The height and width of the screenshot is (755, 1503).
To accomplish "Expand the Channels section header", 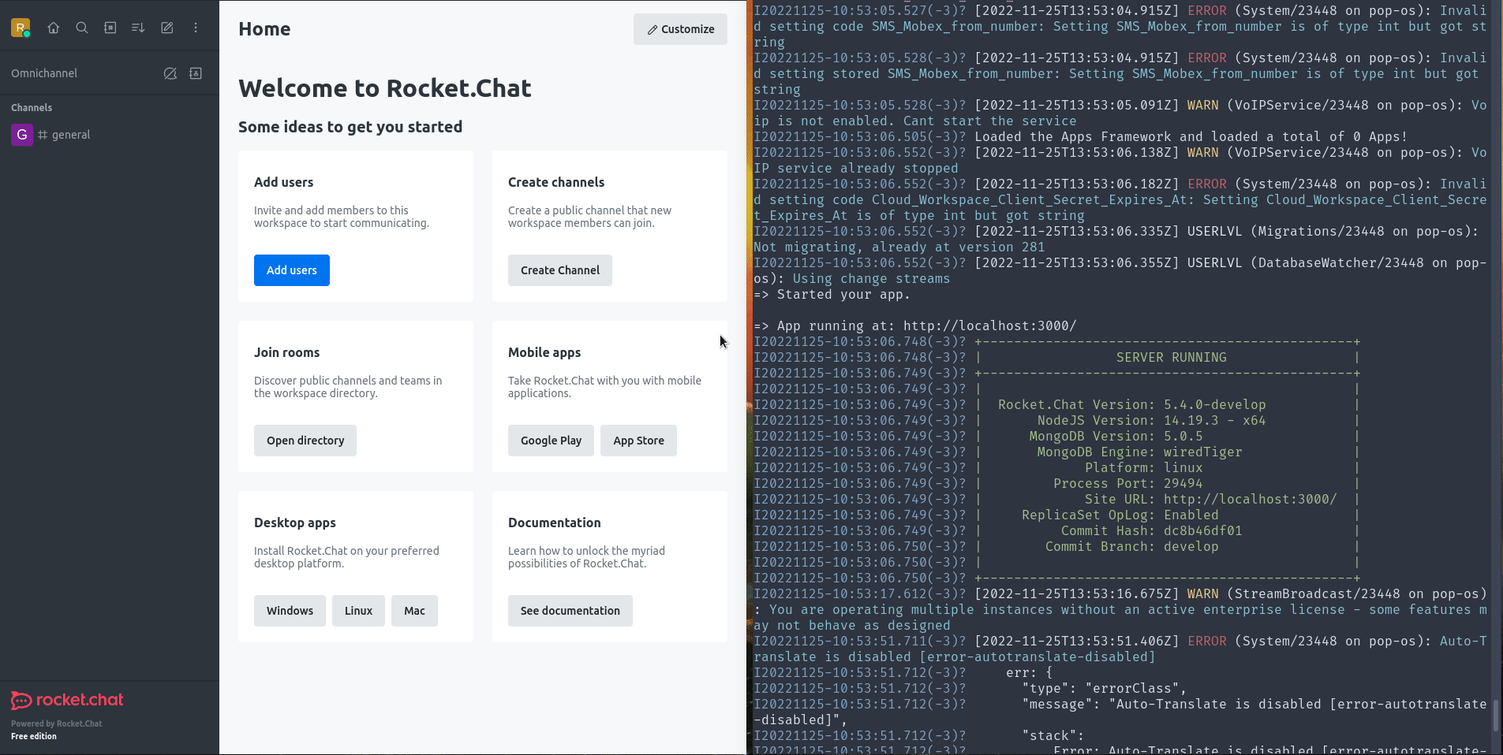I will (x=32, y=107).
